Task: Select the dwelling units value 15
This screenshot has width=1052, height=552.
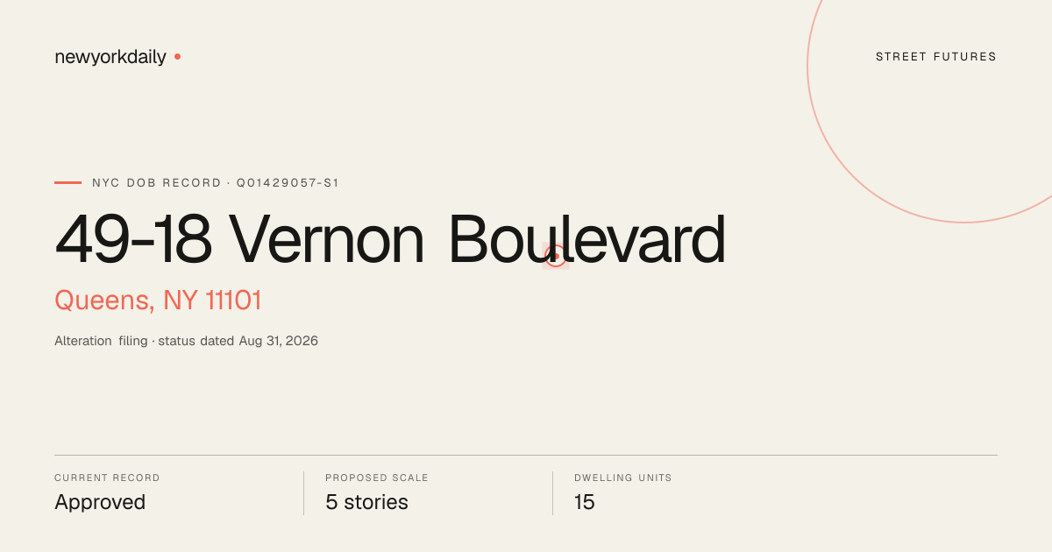Action: [585, 502]
